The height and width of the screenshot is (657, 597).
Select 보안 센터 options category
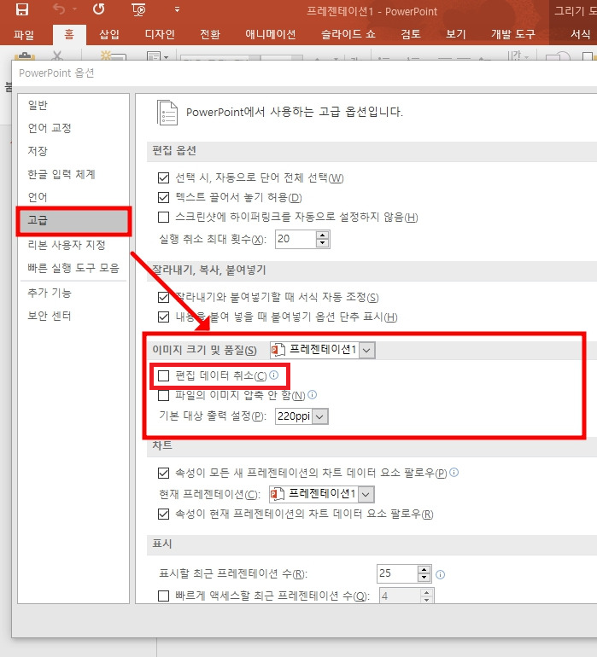coord(73,316)
